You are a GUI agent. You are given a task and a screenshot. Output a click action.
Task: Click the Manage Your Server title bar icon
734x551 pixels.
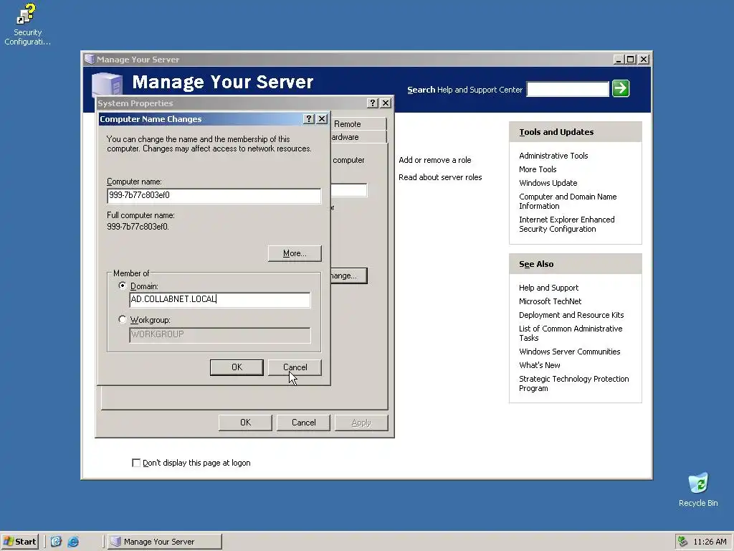90,60
